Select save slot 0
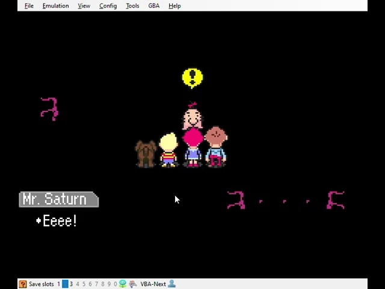 [115, 284]
